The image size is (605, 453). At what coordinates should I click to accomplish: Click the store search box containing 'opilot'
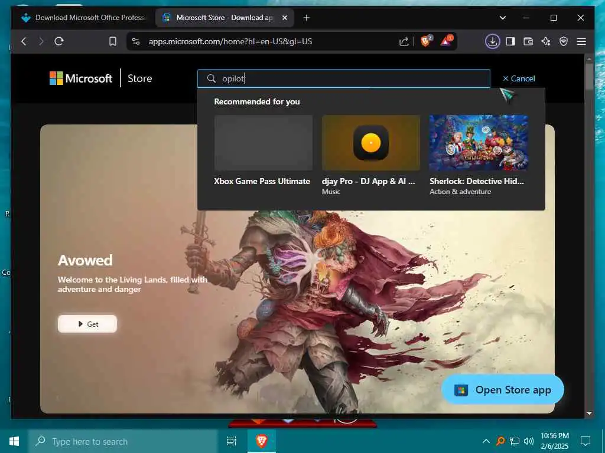343,78
